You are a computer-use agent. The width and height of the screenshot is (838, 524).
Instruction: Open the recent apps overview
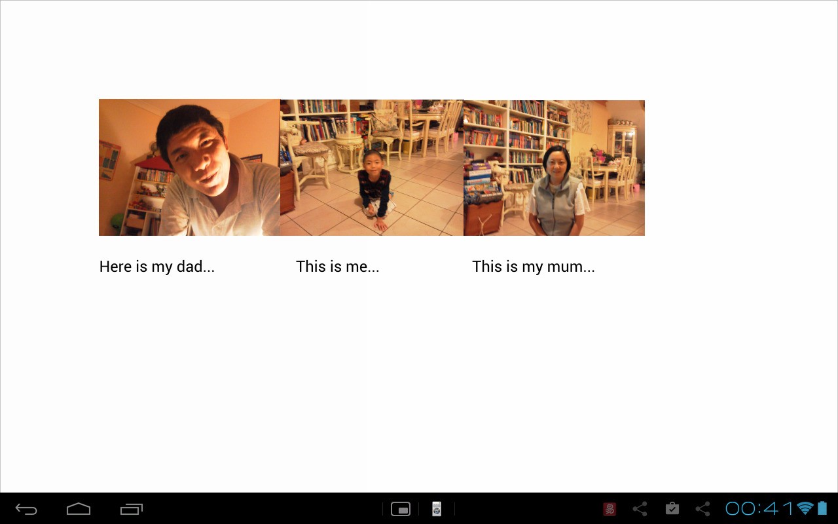coord(132,509)
